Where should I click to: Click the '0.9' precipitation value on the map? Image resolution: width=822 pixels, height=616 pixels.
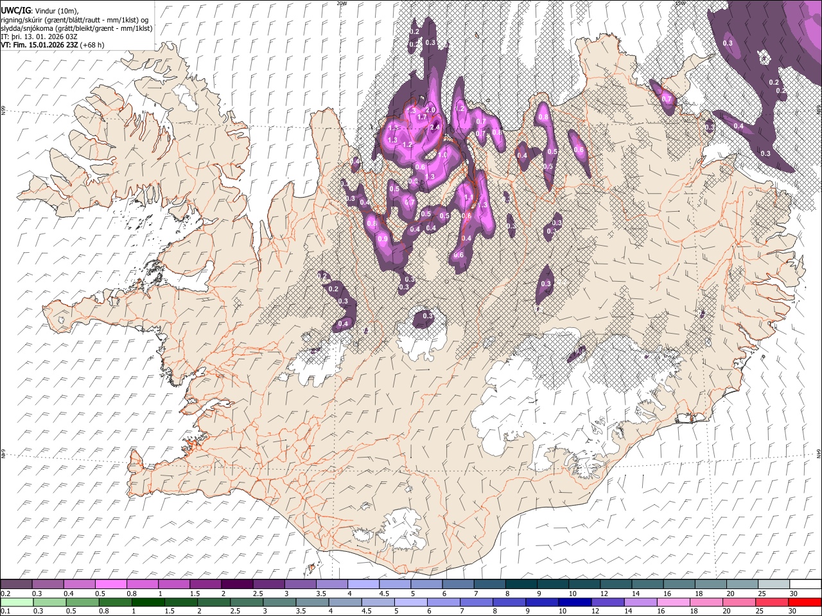click(x=383, y=239)
